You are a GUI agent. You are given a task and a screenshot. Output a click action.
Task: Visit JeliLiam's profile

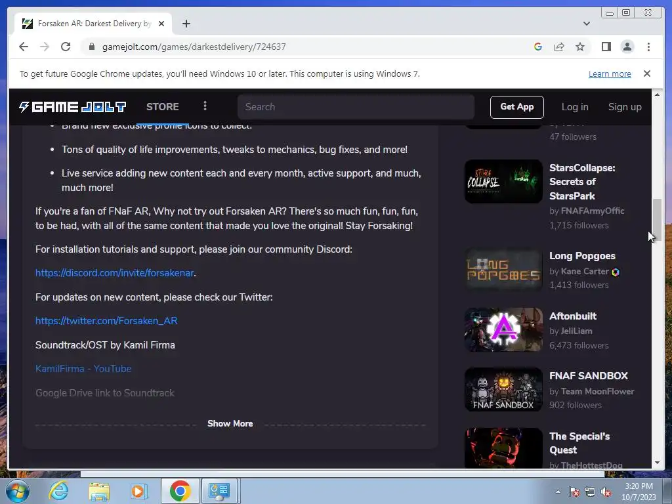[576, 331]
